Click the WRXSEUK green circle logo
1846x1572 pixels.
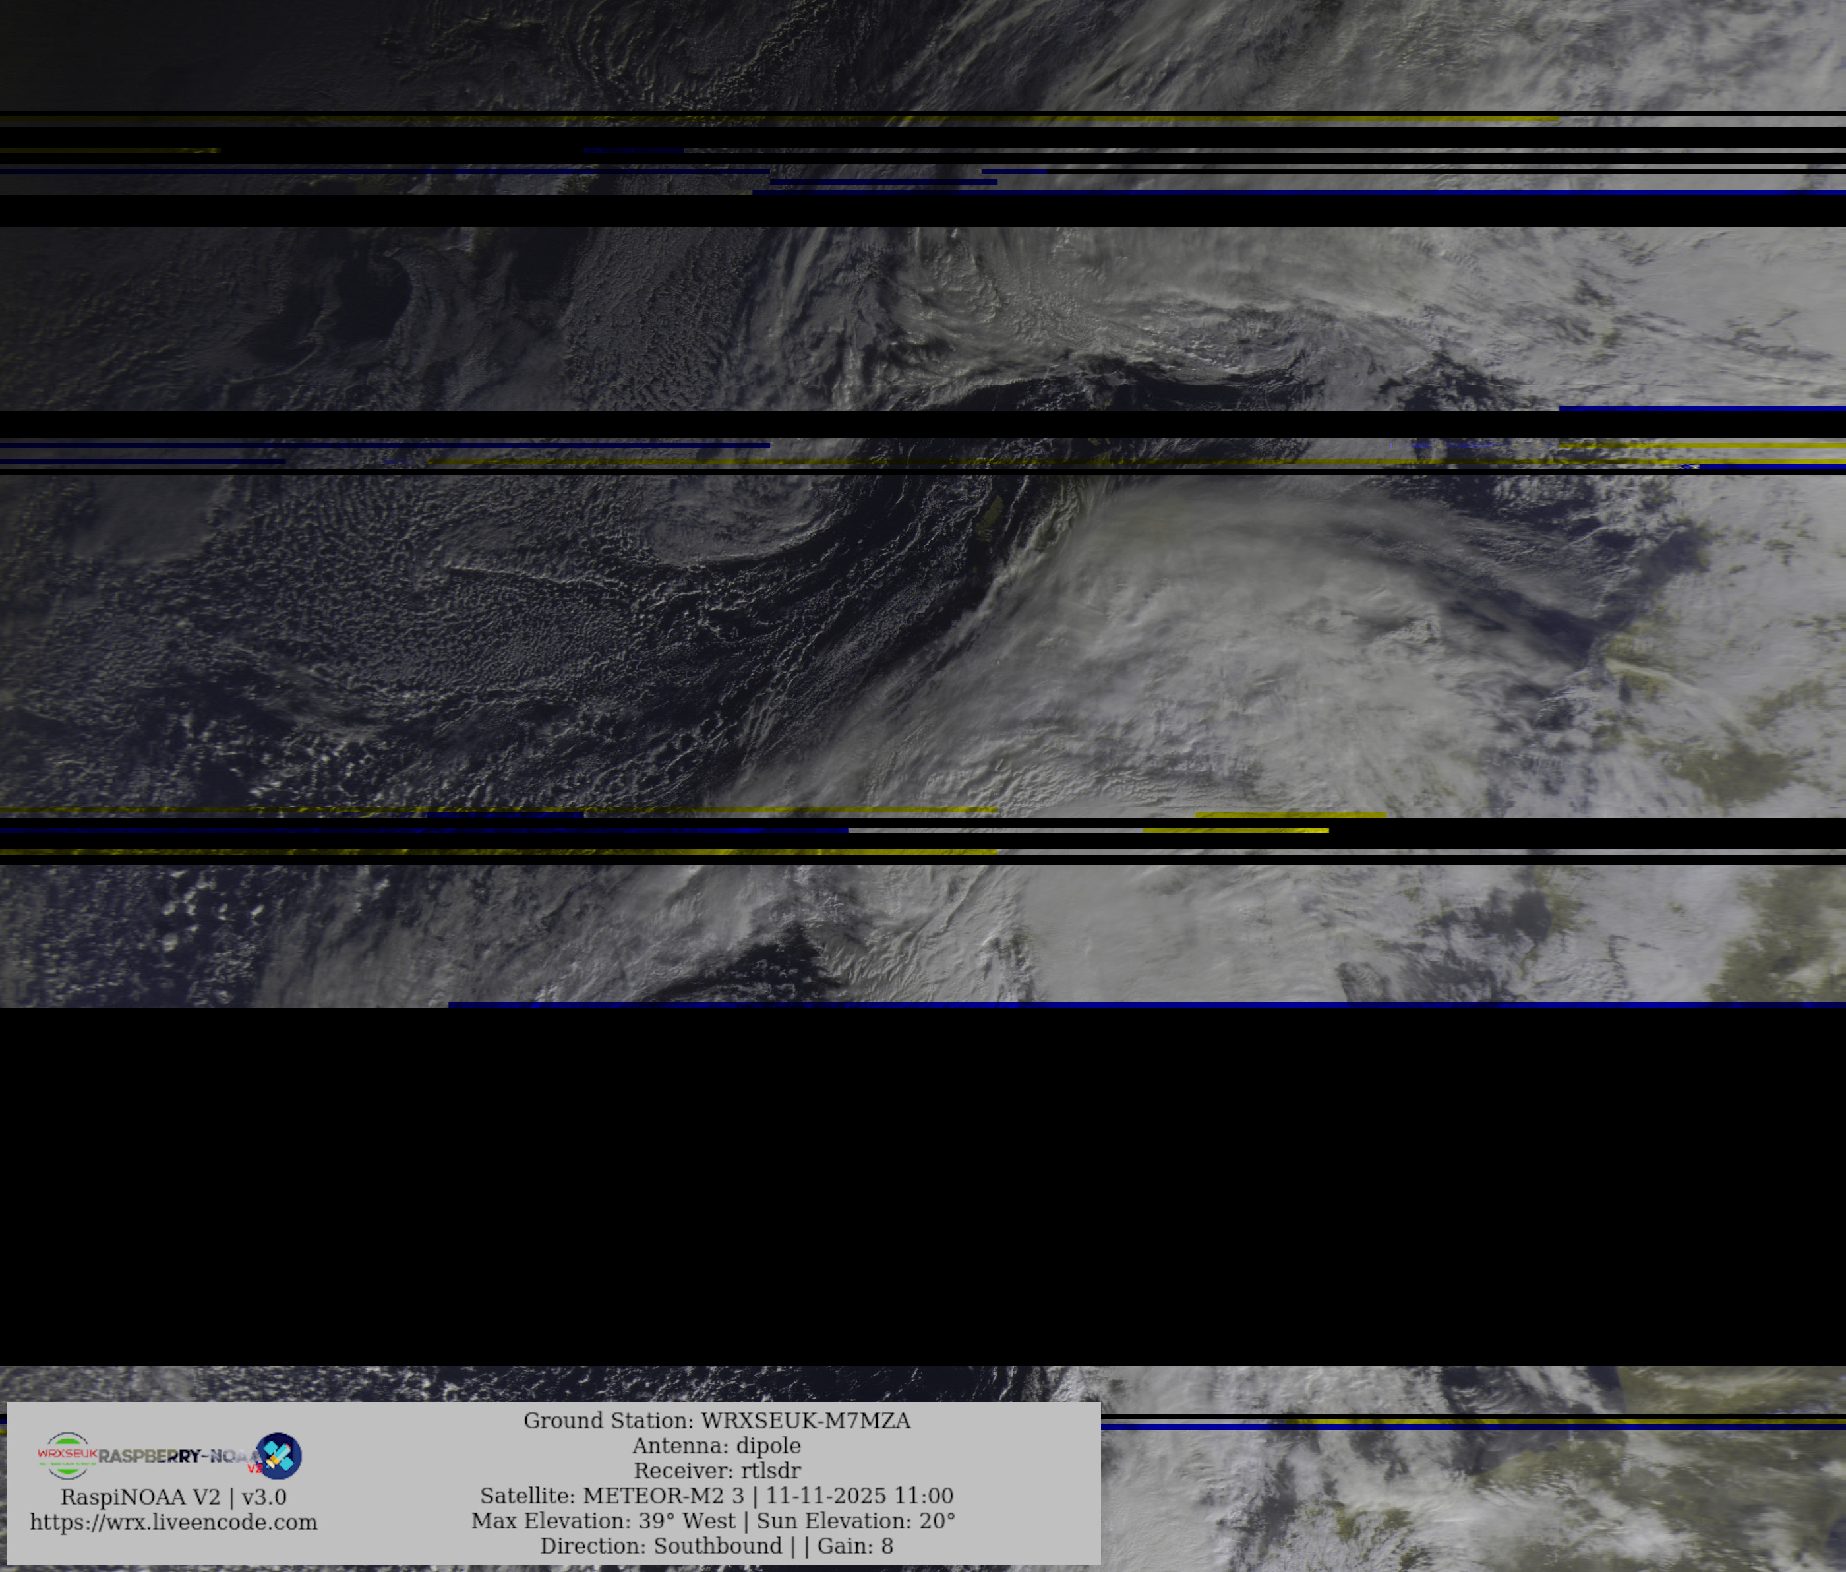67,1455
